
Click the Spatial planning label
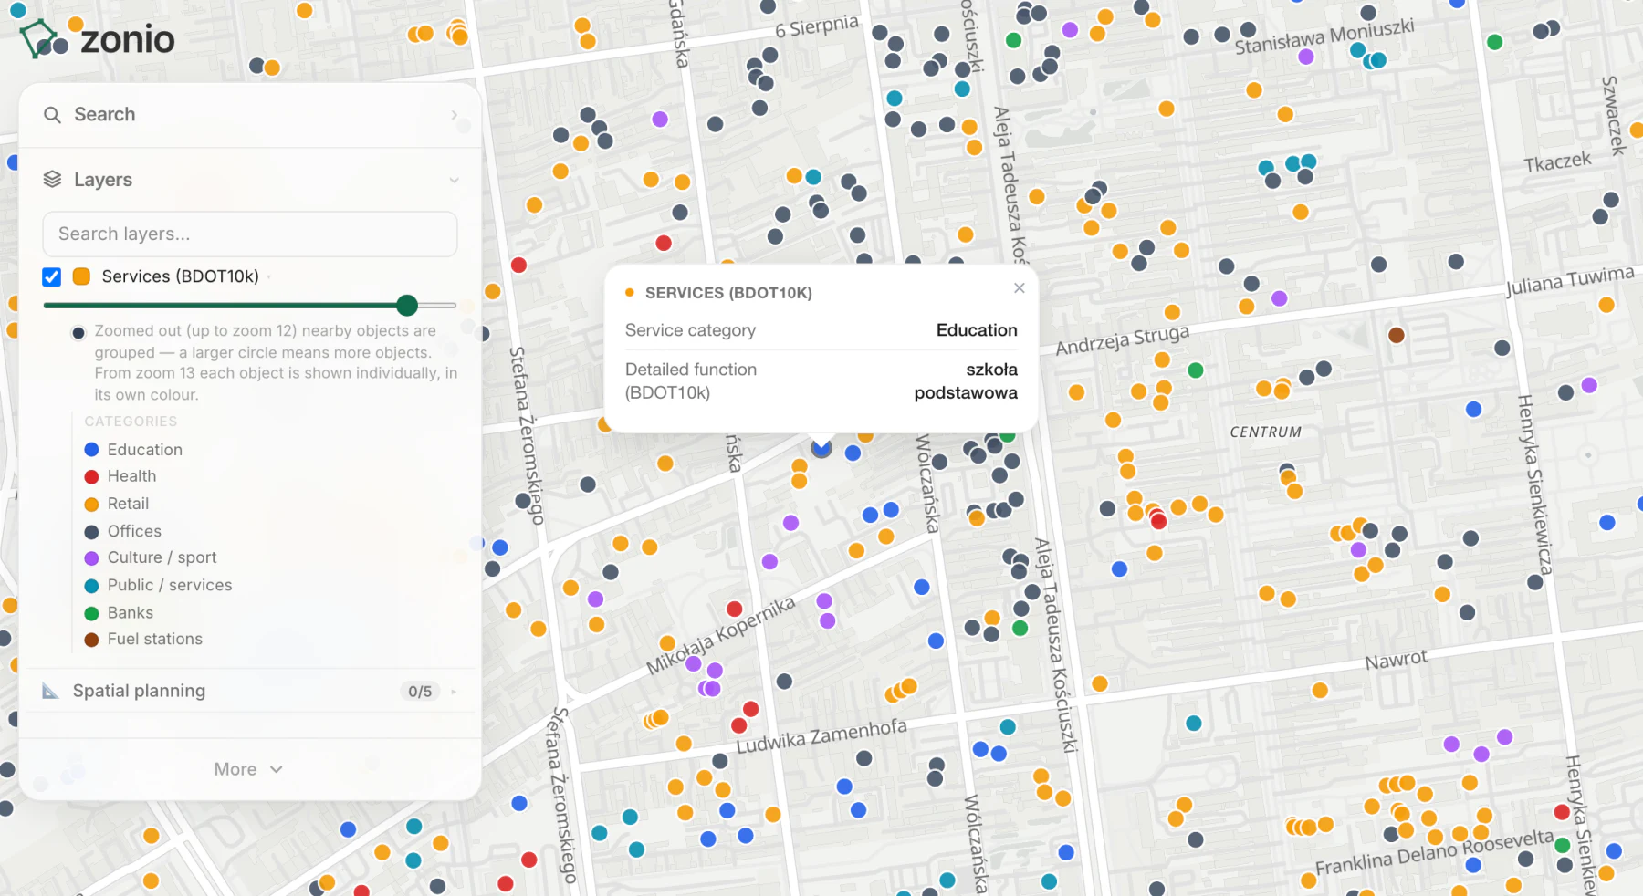(x=139, y=691)
